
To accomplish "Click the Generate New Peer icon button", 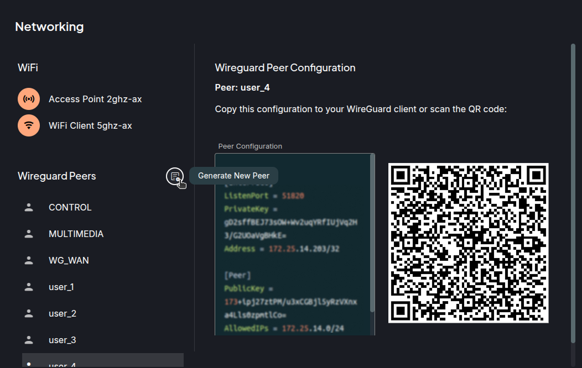I will [x=175, y=176].
